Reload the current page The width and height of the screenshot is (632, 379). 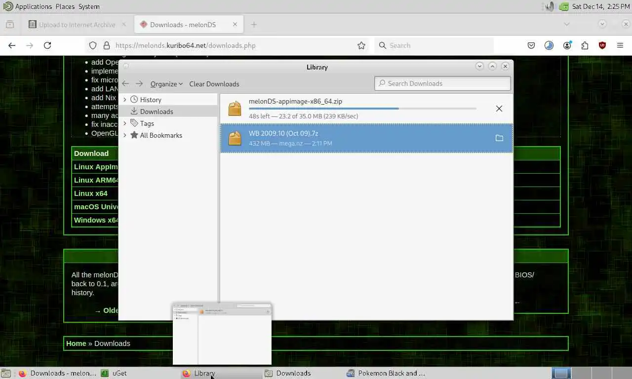[47, 45]
